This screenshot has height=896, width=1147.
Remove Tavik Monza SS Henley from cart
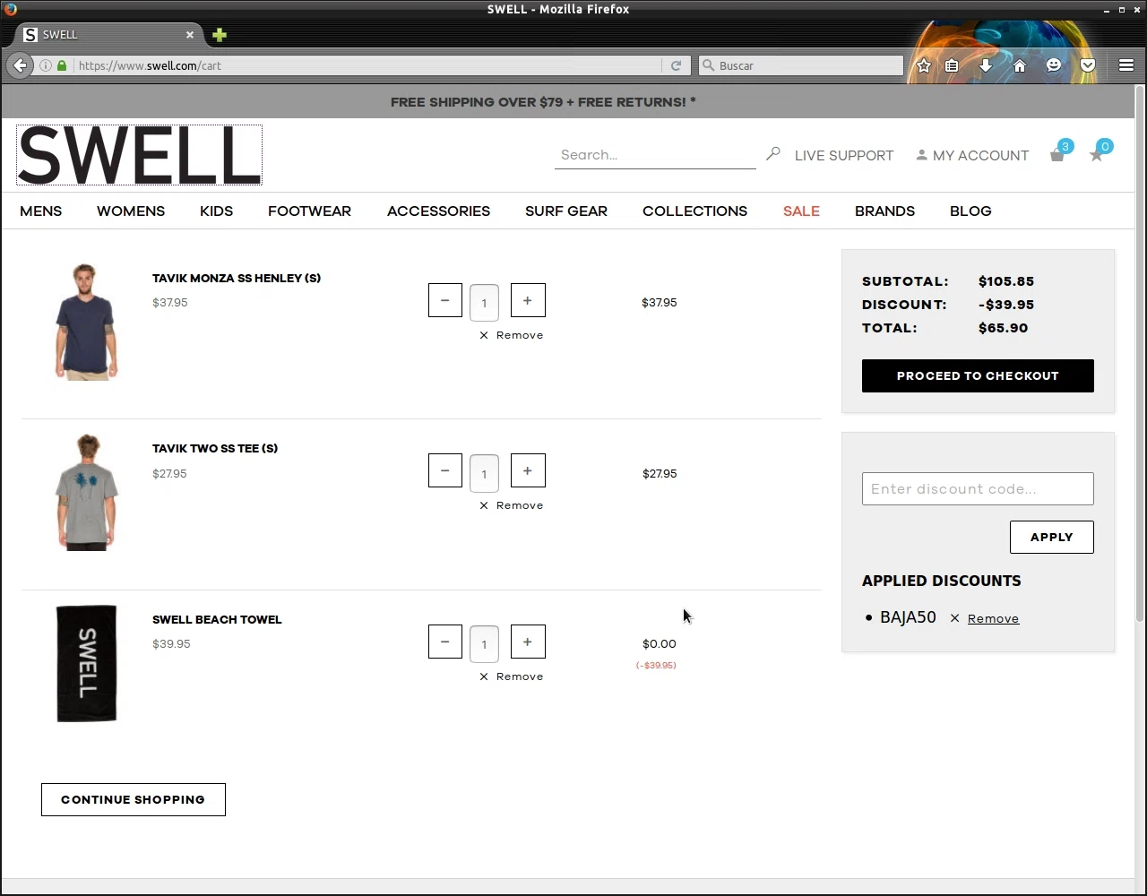point(511,335)
